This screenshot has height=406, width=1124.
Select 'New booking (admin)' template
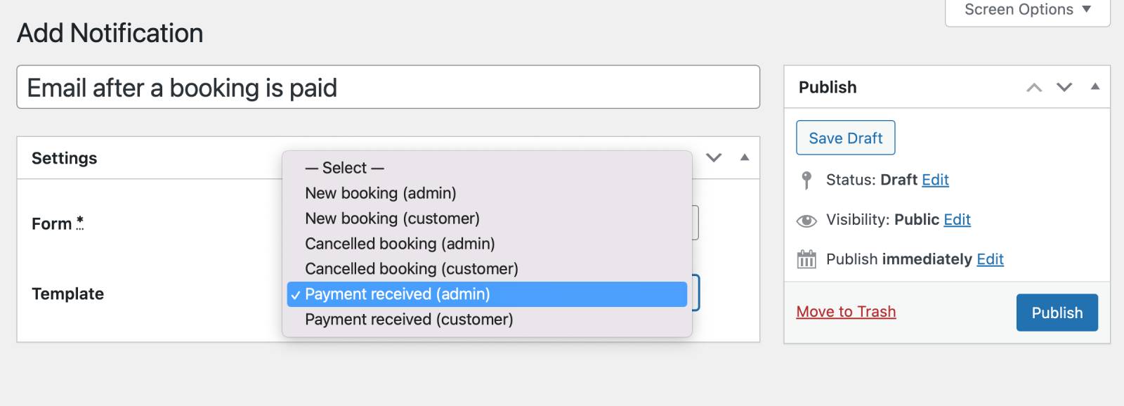(x=380, y=193)
